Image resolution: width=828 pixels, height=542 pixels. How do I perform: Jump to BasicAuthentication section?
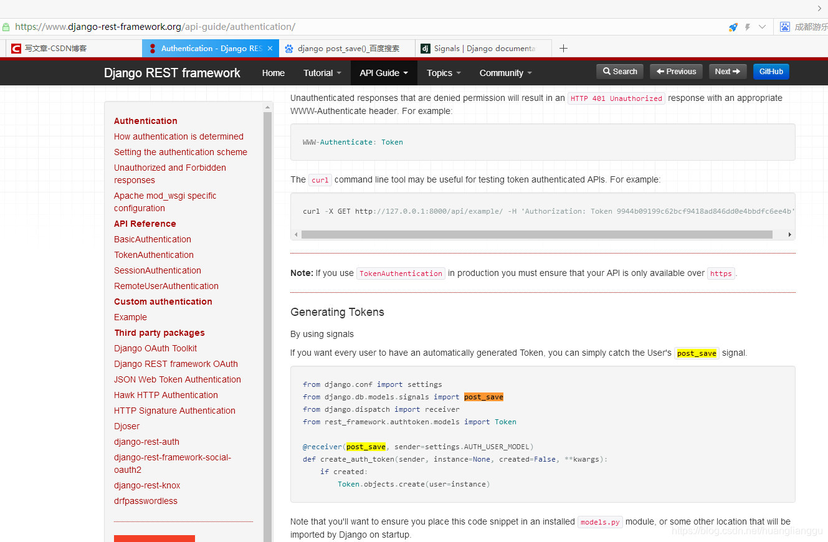pos(153,239)
